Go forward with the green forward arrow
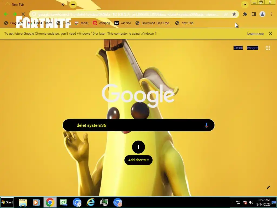This screenshot has width=277, height=208. click(x=15, y=14)
